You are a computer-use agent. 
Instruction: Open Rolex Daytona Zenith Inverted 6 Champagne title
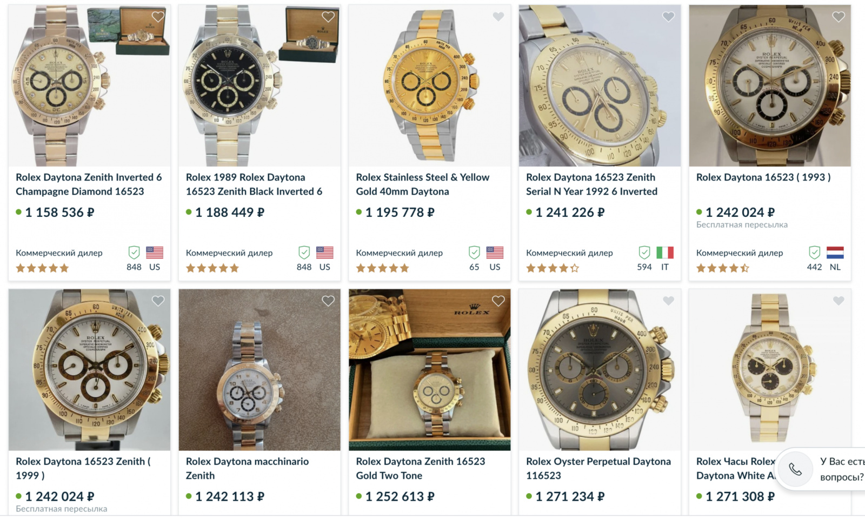click(89, 184)
